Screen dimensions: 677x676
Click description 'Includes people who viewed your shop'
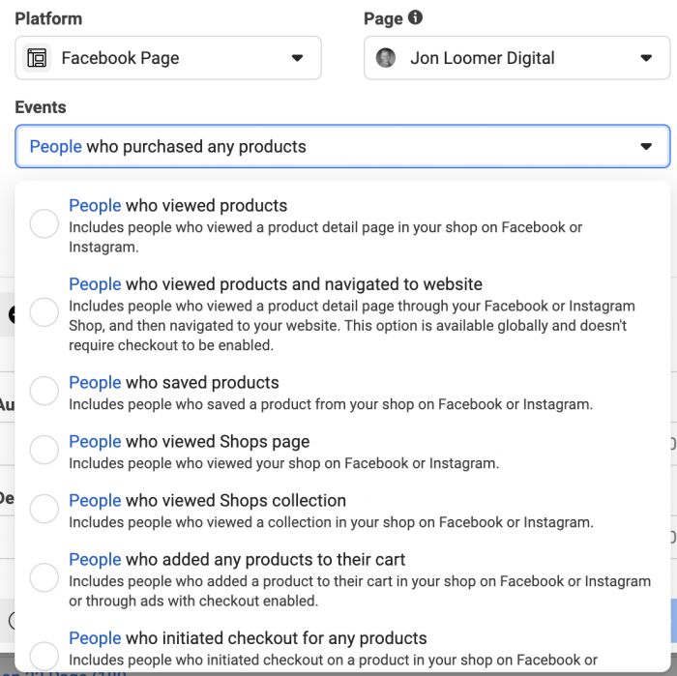pyautogui.click(x=284, y=463)
